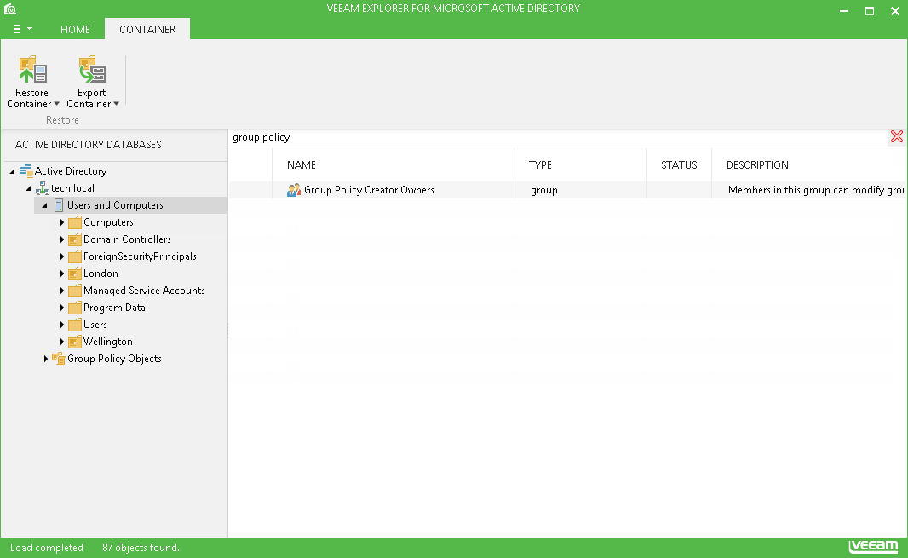Open the Export Container dropdown arrow
Image resolution: width=908 pixels, height=558 pixels.
pos(117,104)
